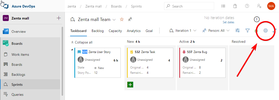Add new item with green plus button
The image size is (279, 100).
coord(130,84)
